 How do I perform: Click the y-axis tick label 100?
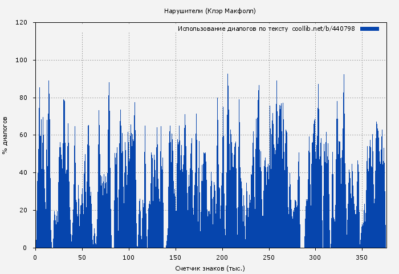coord(22,61)
